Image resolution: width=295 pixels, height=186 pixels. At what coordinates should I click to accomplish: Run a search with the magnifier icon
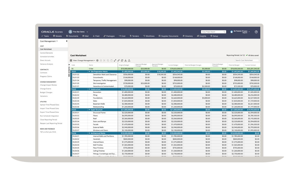[224, 32]
